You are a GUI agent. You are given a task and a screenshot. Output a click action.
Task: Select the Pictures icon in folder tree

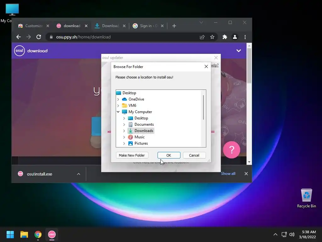point(130,143)
